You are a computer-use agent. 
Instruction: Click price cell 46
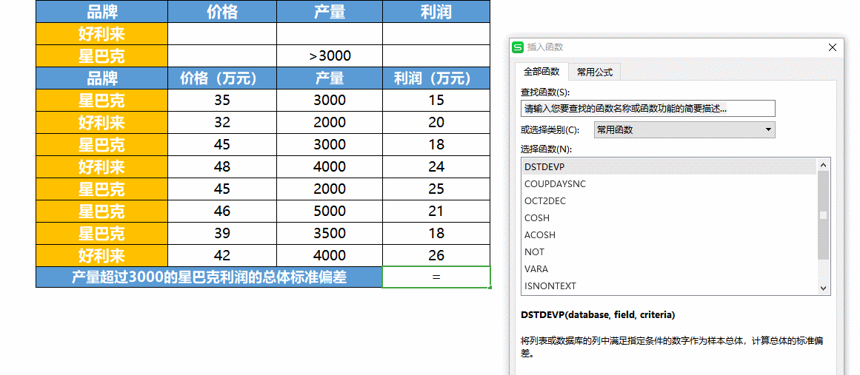point(222,212)
